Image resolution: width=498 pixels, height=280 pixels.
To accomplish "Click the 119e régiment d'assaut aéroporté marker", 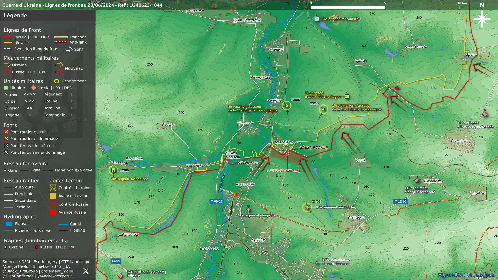I will pyautogui.click(x=417, y=181).
